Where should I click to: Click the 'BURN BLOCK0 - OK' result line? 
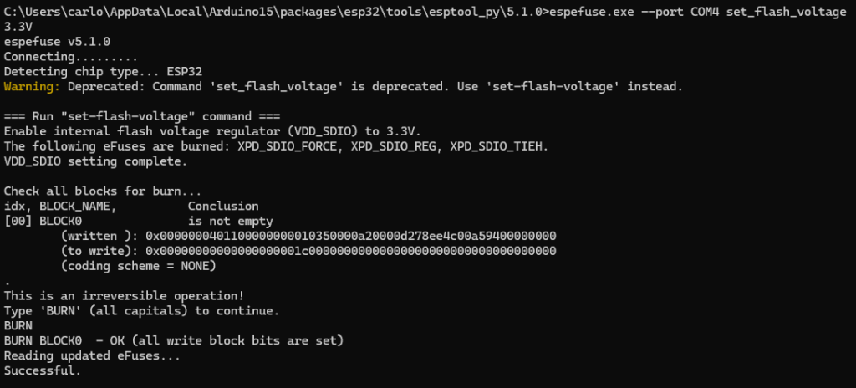[x=174, y=339]
